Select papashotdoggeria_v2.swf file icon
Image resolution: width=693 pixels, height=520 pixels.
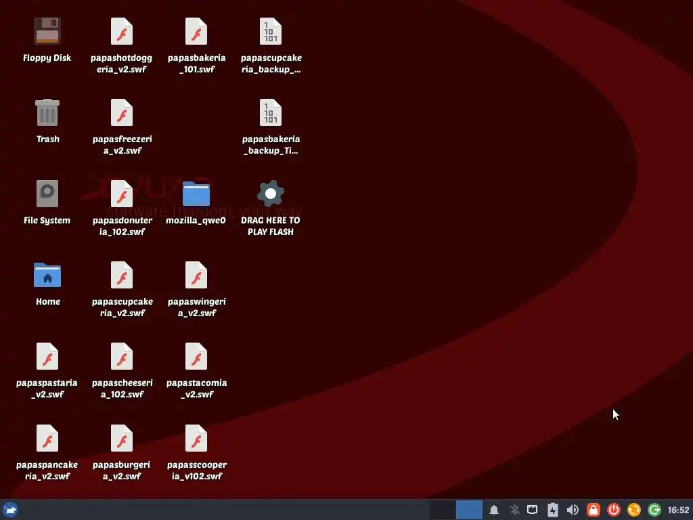(122, 31)
